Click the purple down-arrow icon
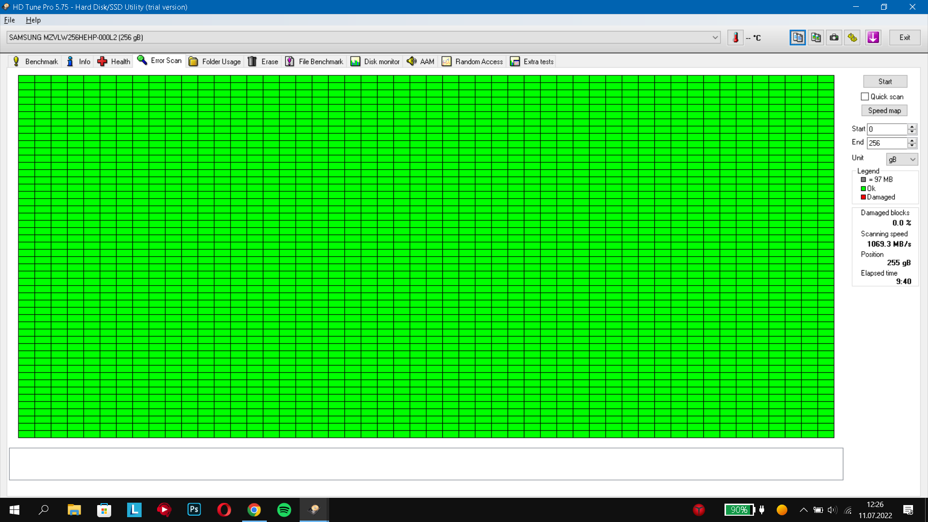The width and height of the screenshot is (928, 522). pyautogui.click(x=873, y=38)
